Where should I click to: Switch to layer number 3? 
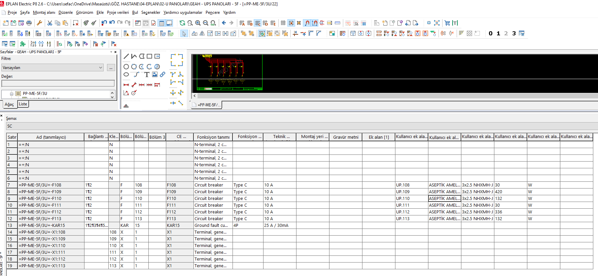point(514,33)
